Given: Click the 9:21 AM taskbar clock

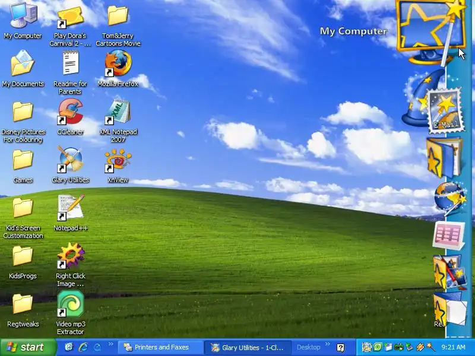Looking at the screenshot, I should tap(454, 347).
